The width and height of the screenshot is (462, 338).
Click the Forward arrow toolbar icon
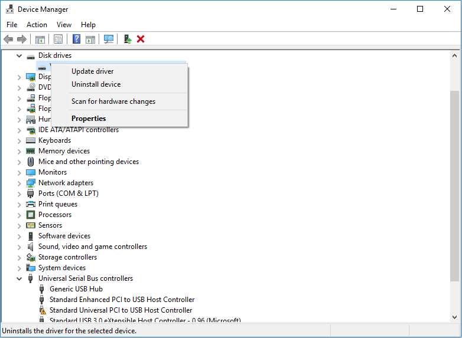[x=22, y=39]
